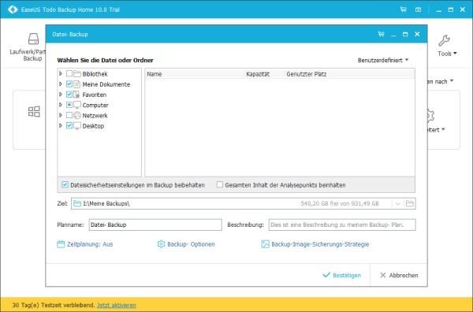Click the Laufwerk/Partition Backup label
Viewport: 473px width, 312px height.
point(28,55)
